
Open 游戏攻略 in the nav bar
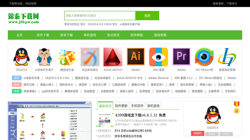coord(160,35)
